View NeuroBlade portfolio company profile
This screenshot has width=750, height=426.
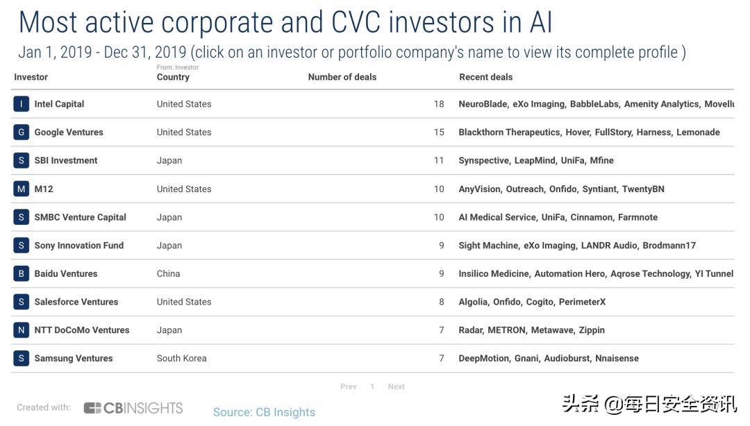483,104
